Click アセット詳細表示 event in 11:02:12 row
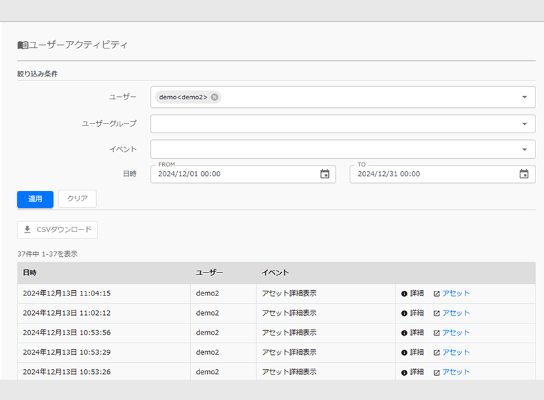 pos(289,313)
